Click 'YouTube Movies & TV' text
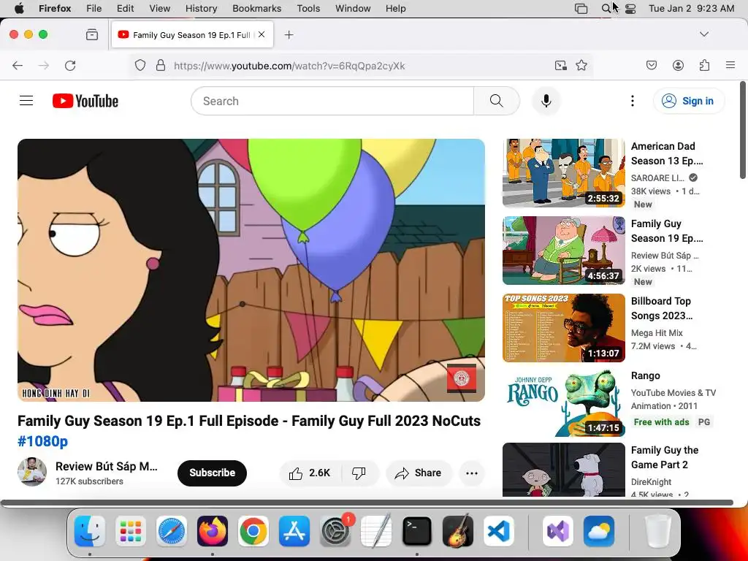The height and width of the screenshot is (561, 748). click(x=673, y=392)
